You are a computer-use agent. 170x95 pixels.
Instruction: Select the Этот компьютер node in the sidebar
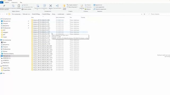pyautogui.click(x=7, y=40)
